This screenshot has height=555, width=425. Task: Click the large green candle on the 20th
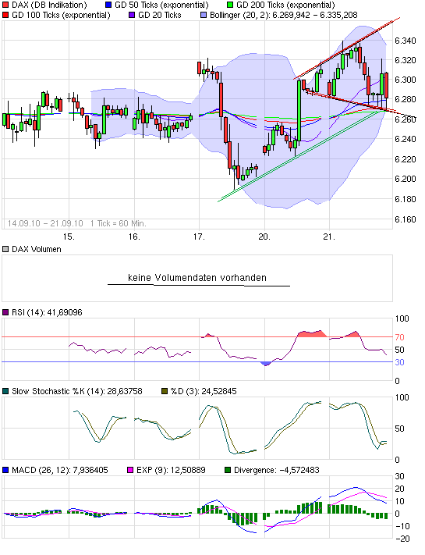299,110
